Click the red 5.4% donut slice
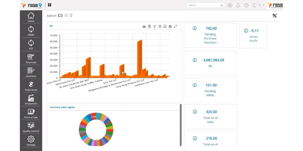The height and width of the screenshot is (151, 303). (93, 117)
